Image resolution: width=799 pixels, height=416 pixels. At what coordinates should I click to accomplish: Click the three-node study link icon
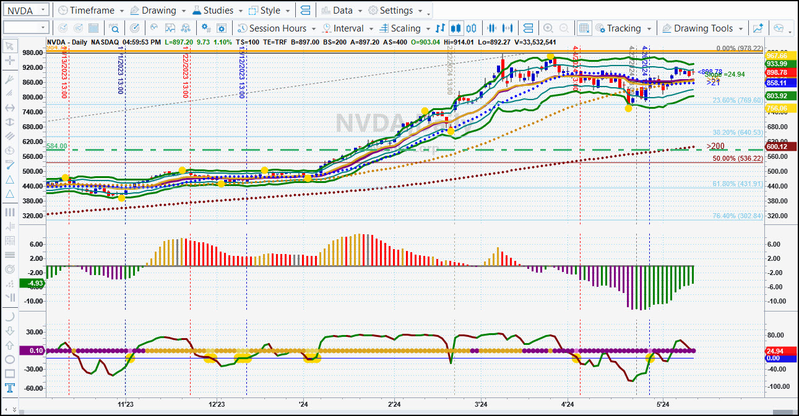click(185, 28)
